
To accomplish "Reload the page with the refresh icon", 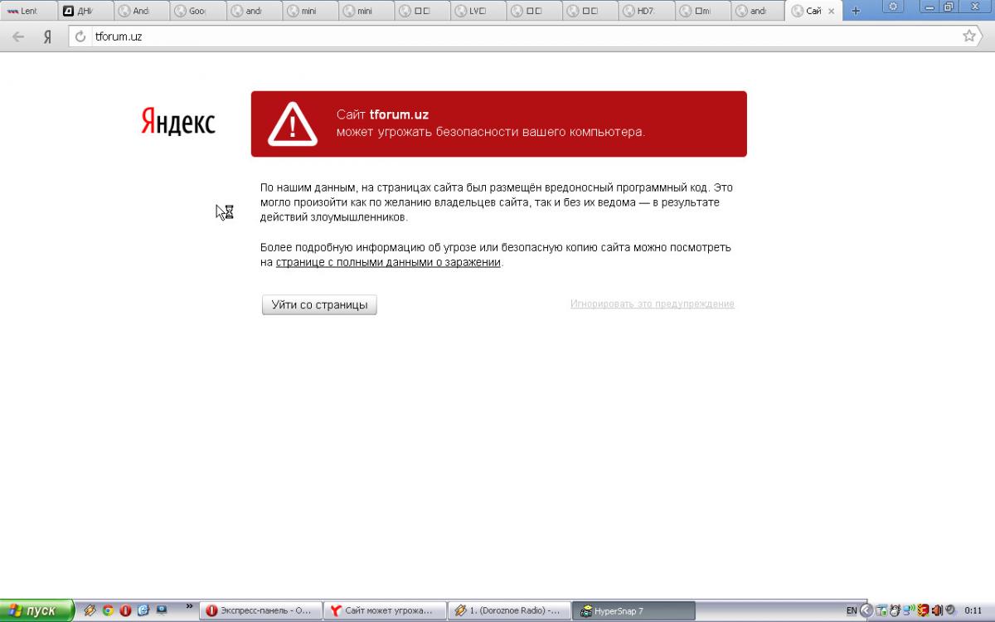I will coord(80,36).
